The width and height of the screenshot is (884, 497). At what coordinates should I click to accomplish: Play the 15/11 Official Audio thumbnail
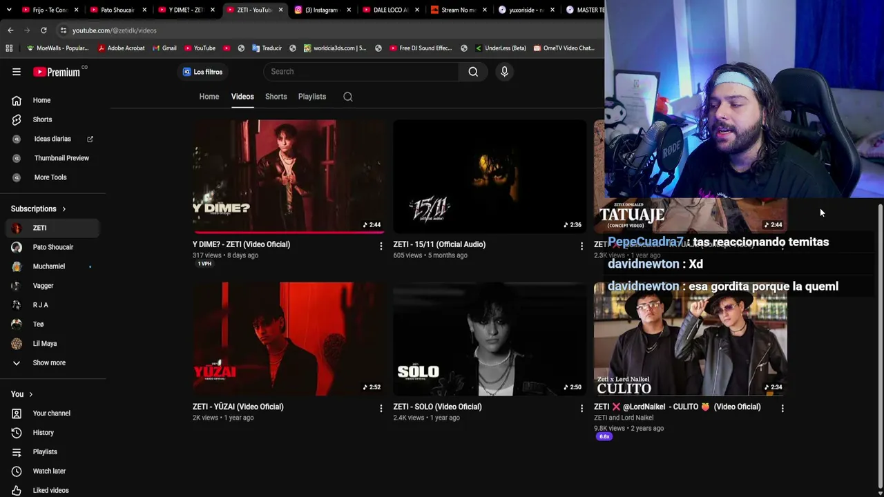tap(490, 177)
